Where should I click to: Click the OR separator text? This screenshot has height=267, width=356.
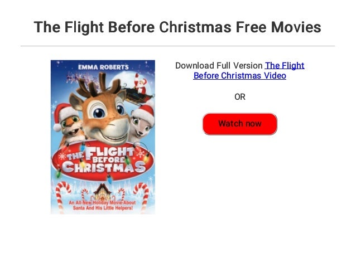[x=240, y=97]
